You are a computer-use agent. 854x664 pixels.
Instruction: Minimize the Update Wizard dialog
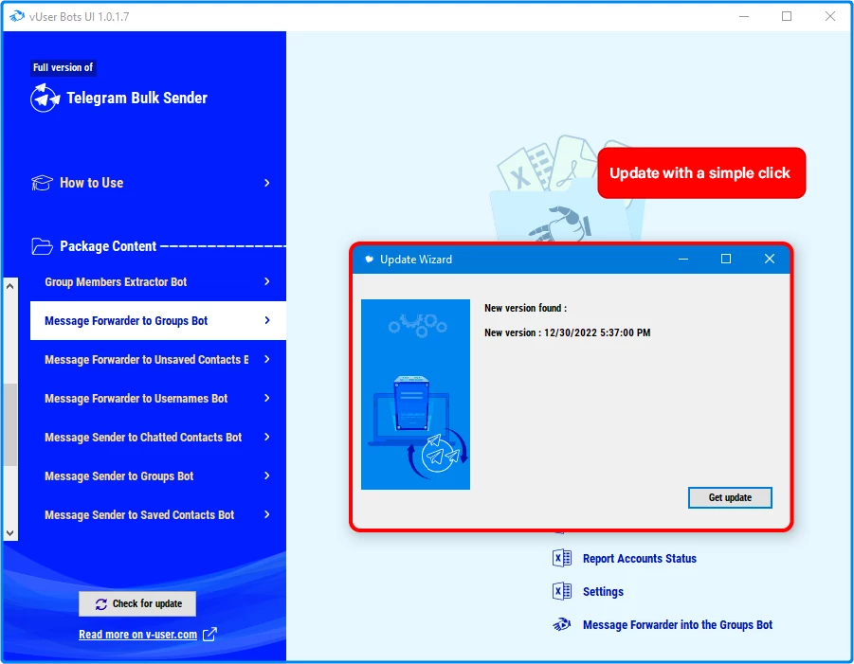683,260
